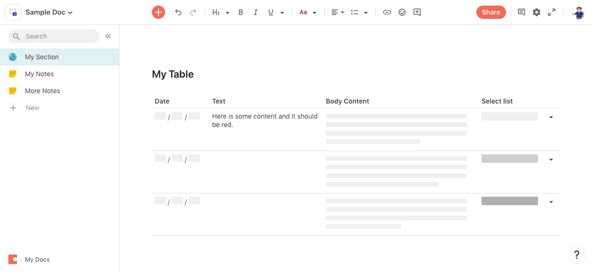The height and width of the screenshot is (272, 593).
Task: Click the globe icon beside My Section
Action: tap(13, 57)
